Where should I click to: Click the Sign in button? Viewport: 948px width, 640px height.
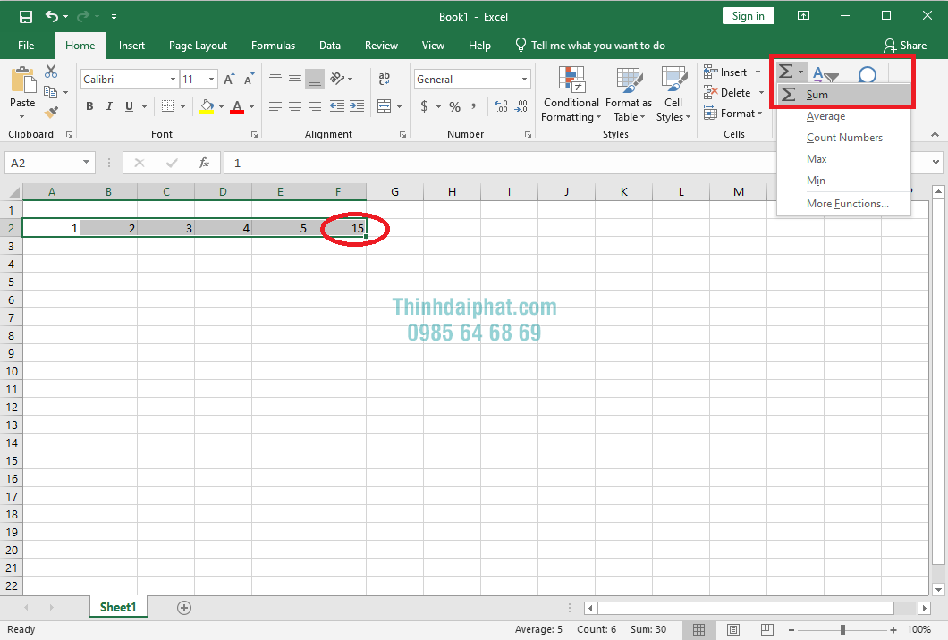[748, 16]
